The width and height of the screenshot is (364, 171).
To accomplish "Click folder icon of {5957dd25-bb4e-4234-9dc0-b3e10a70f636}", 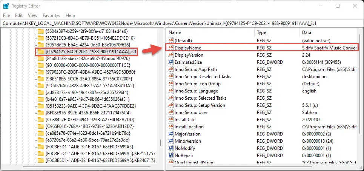I will point(41,45).
